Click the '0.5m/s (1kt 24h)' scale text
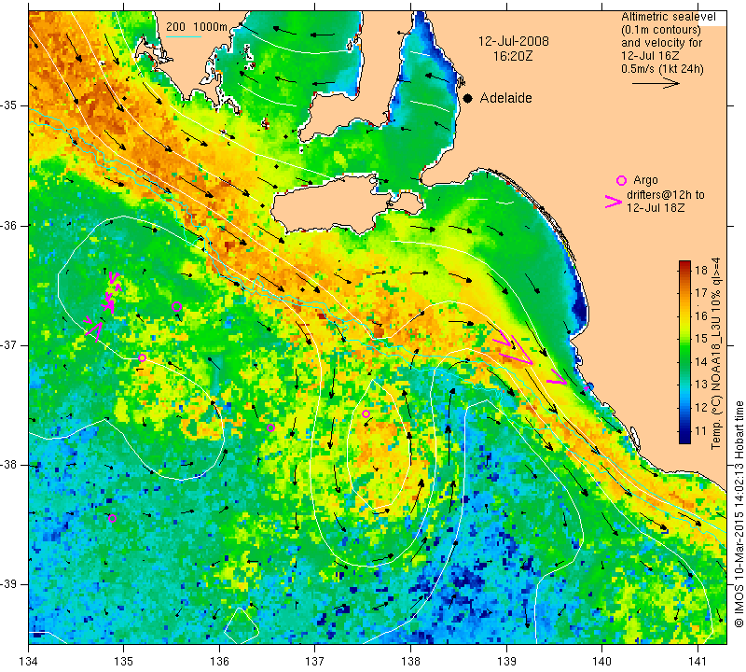746x672 pixels. click(662, 68)
